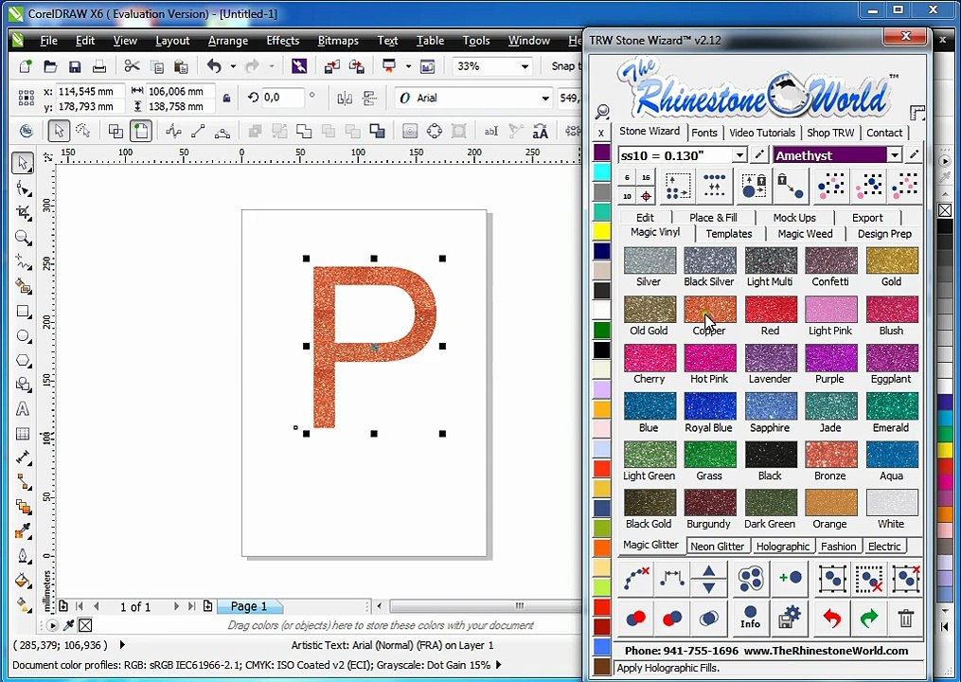This screenshot has height=682, width=961.
Task: Switch to the Templates tab
Action: click(729, 234)
